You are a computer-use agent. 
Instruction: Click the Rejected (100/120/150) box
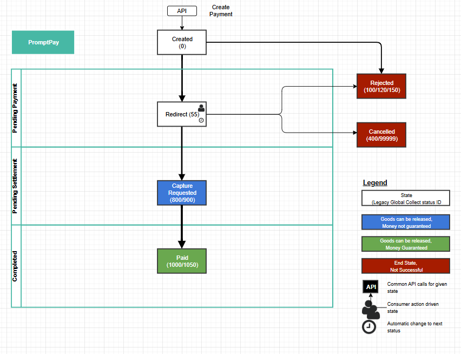coord(381,86)
